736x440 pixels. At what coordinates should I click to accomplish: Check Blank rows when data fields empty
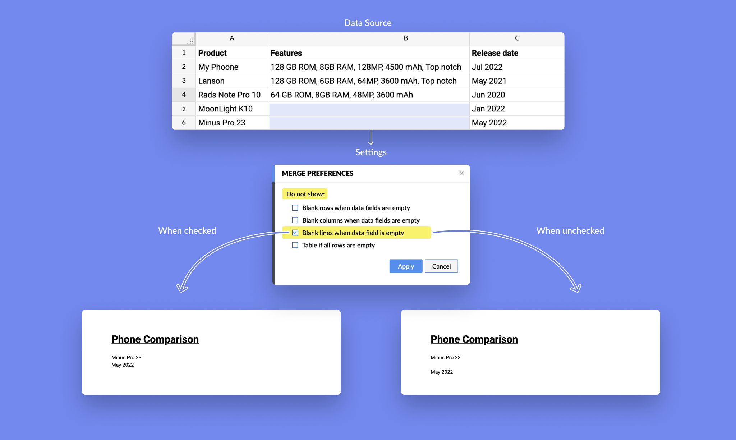click(295, 208)
